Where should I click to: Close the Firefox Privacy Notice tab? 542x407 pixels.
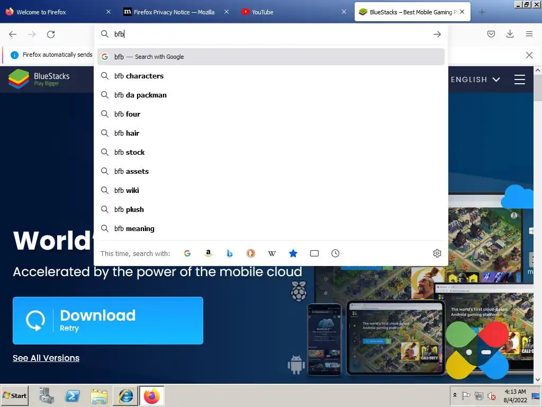coord(227,12)
